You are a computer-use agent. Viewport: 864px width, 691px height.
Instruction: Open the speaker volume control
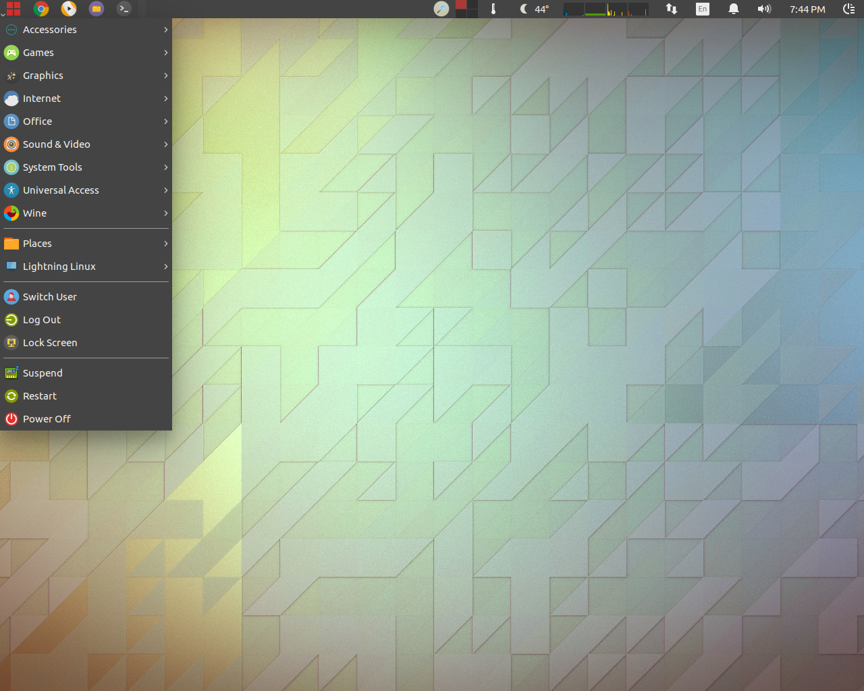(764, 9)
